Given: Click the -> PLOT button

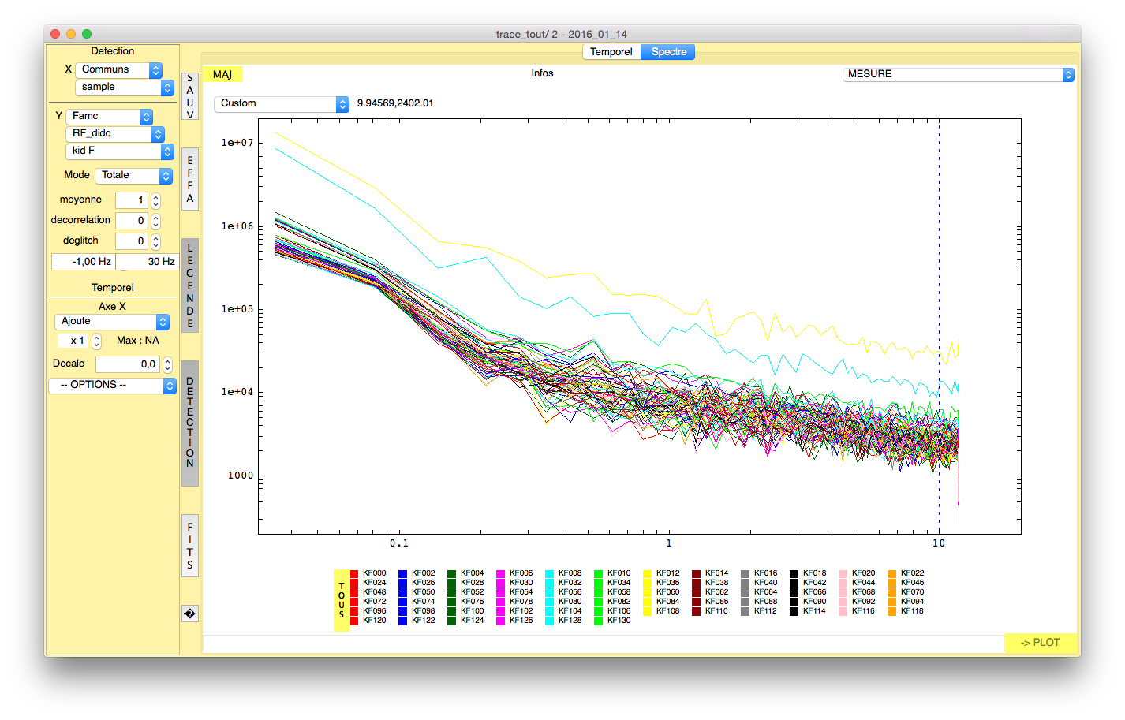Looking at the screenshot, I should (1040, 643).
